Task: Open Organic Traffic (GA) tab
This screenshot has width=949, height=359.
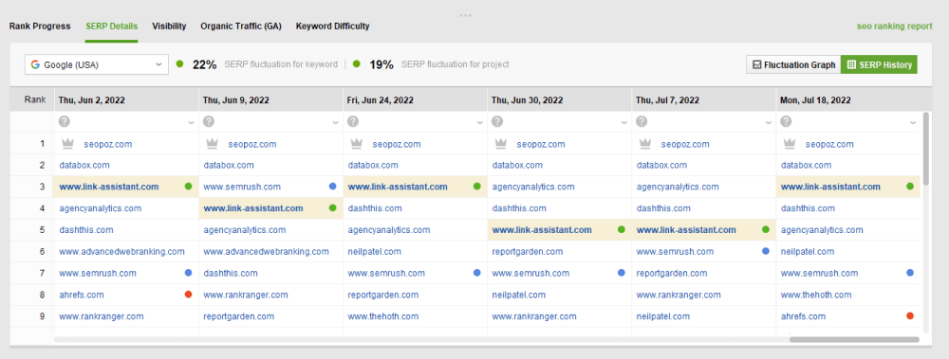Action: tap(241, 26)
